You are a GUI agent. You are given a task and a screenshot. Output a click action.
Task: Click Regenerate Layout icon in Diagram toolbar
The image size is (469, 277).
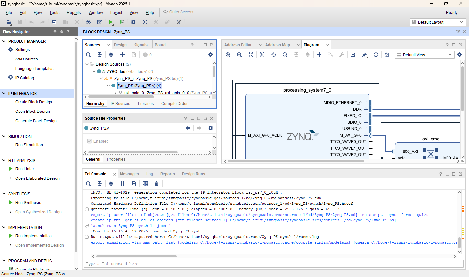click(x=376, y=55)
